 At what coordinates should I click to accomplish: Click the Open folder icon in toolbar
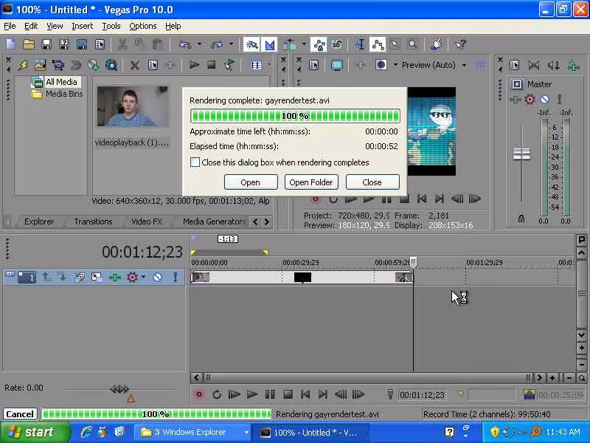click(x=29, y=44)
